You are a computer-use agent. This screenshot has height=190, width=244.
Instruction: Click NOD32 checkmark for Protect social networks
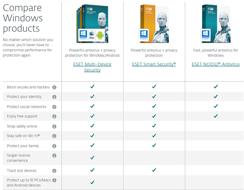click(216, 106)
